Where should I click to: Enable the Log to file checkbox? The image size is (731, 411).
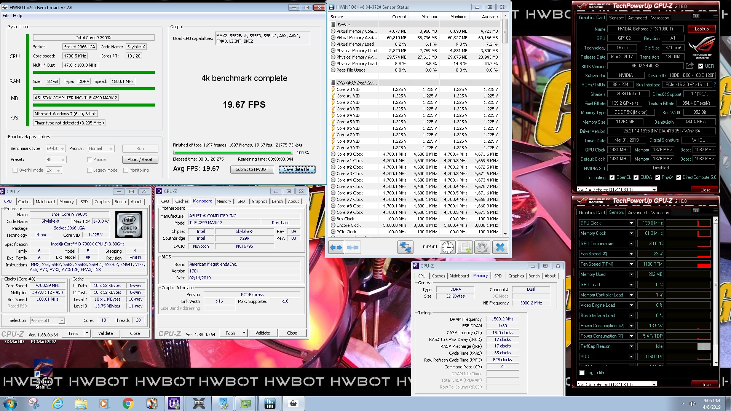click(x=582, y=373)
